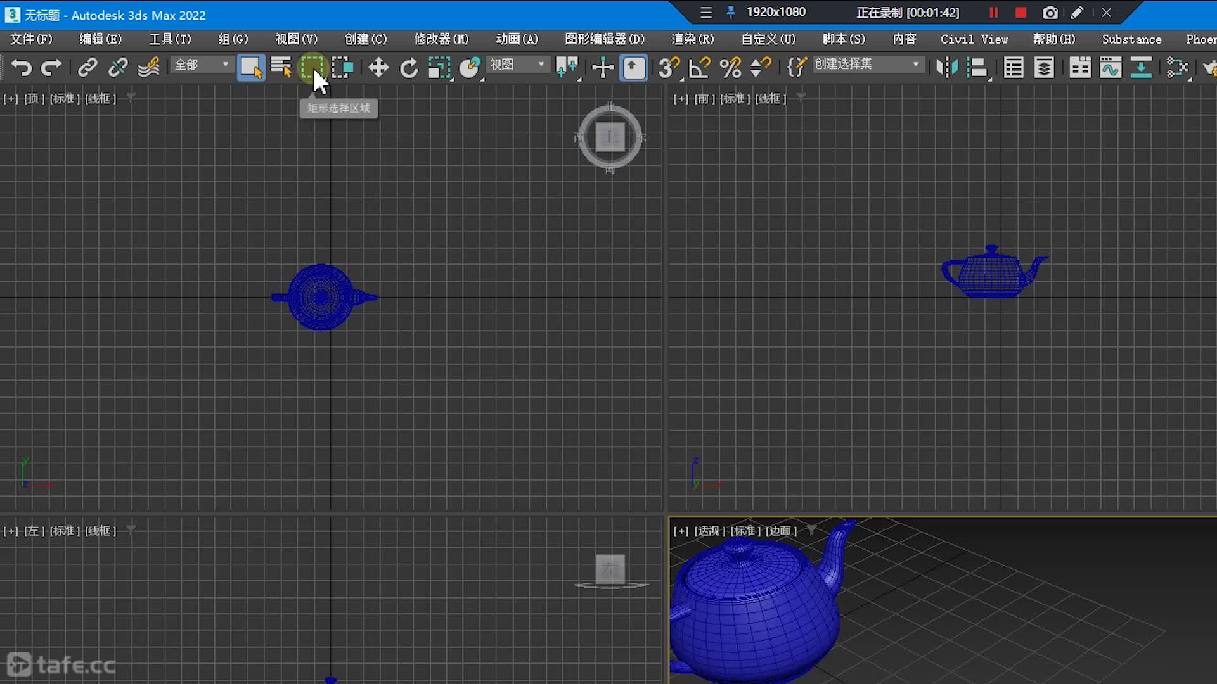Open the 修改器(M) menu

pyautogui.click(x=441, y=39)
